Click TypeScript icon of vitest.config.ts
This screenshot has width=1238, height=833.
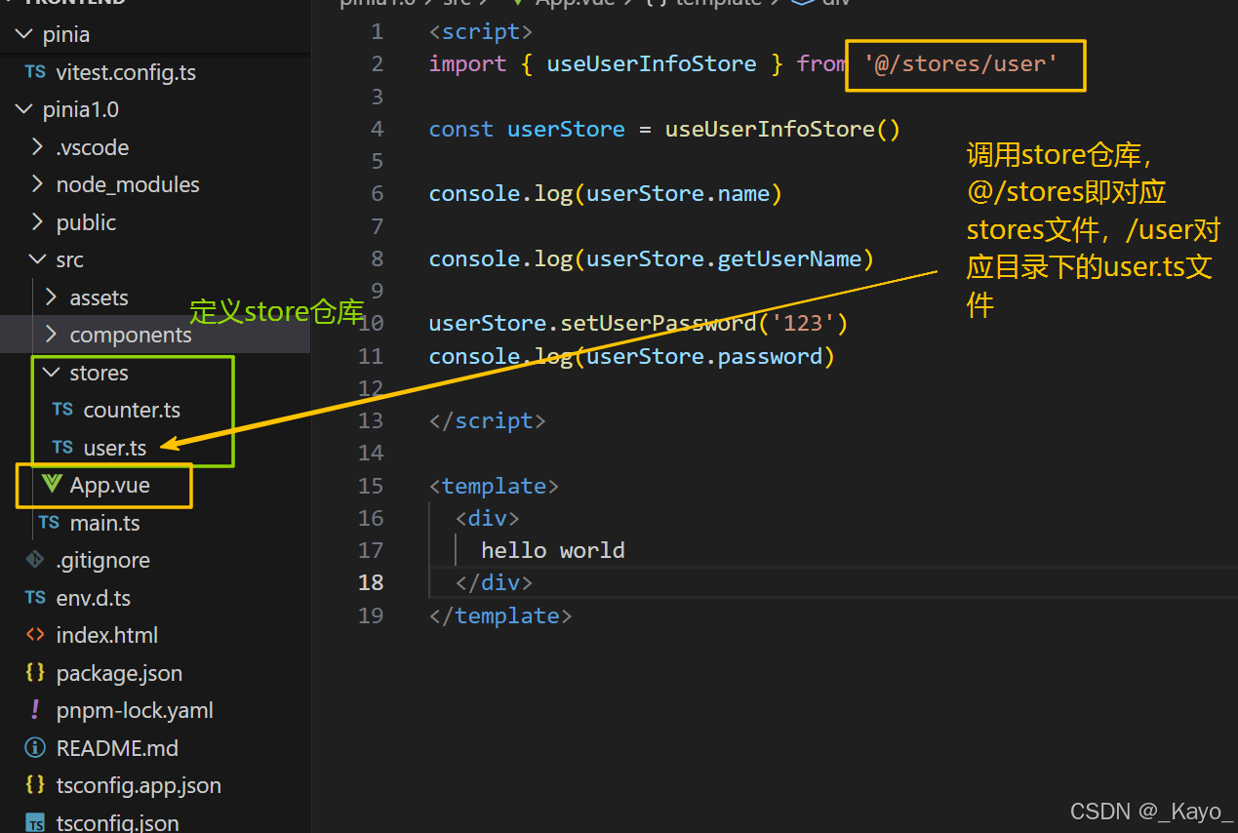click(35, 72)
